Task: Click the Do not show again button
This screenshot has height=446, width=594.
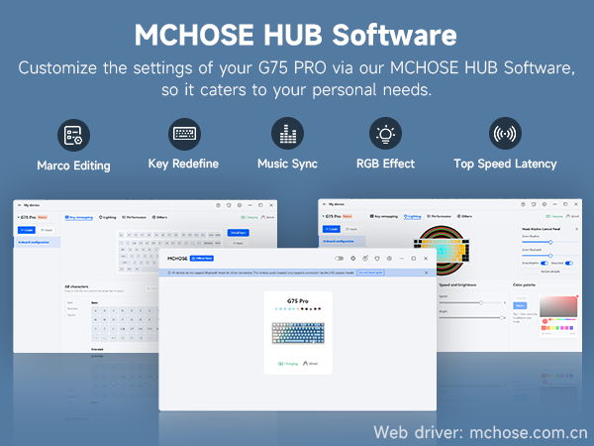Action: click(370, 273)
